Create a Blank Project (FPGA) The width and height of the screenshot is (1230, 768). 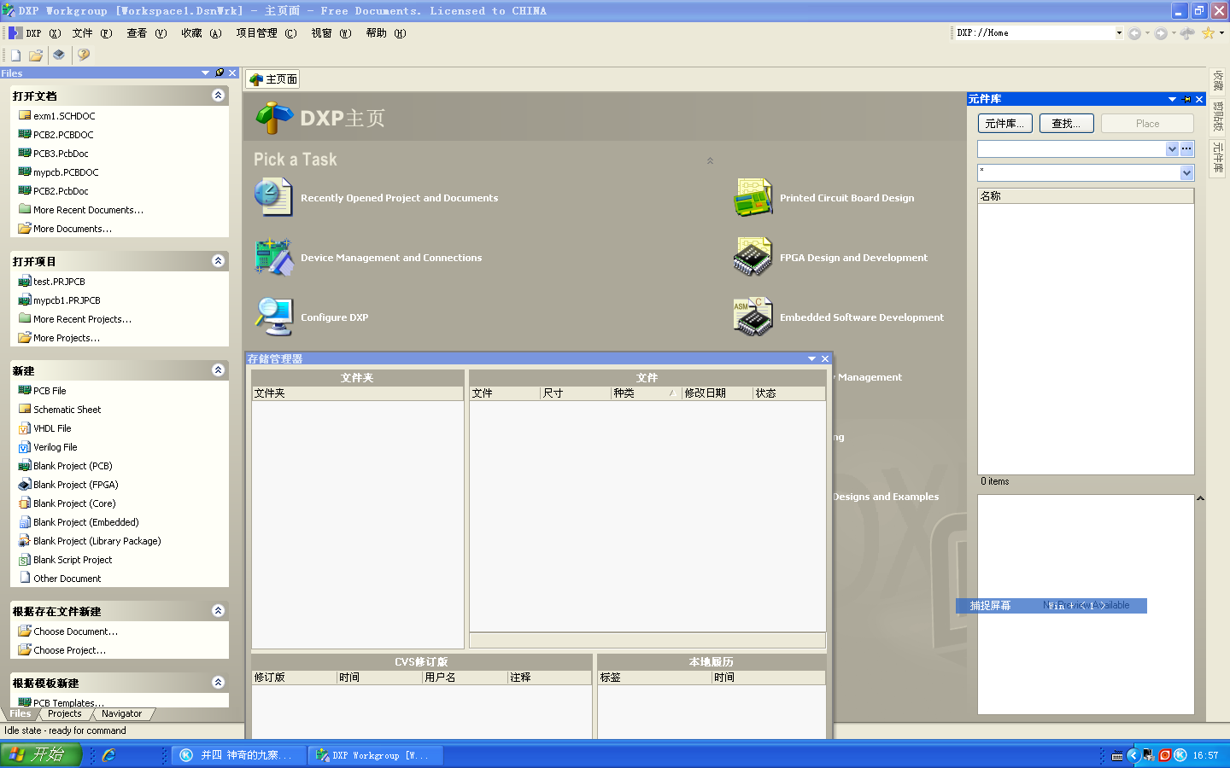coord(76,485)
